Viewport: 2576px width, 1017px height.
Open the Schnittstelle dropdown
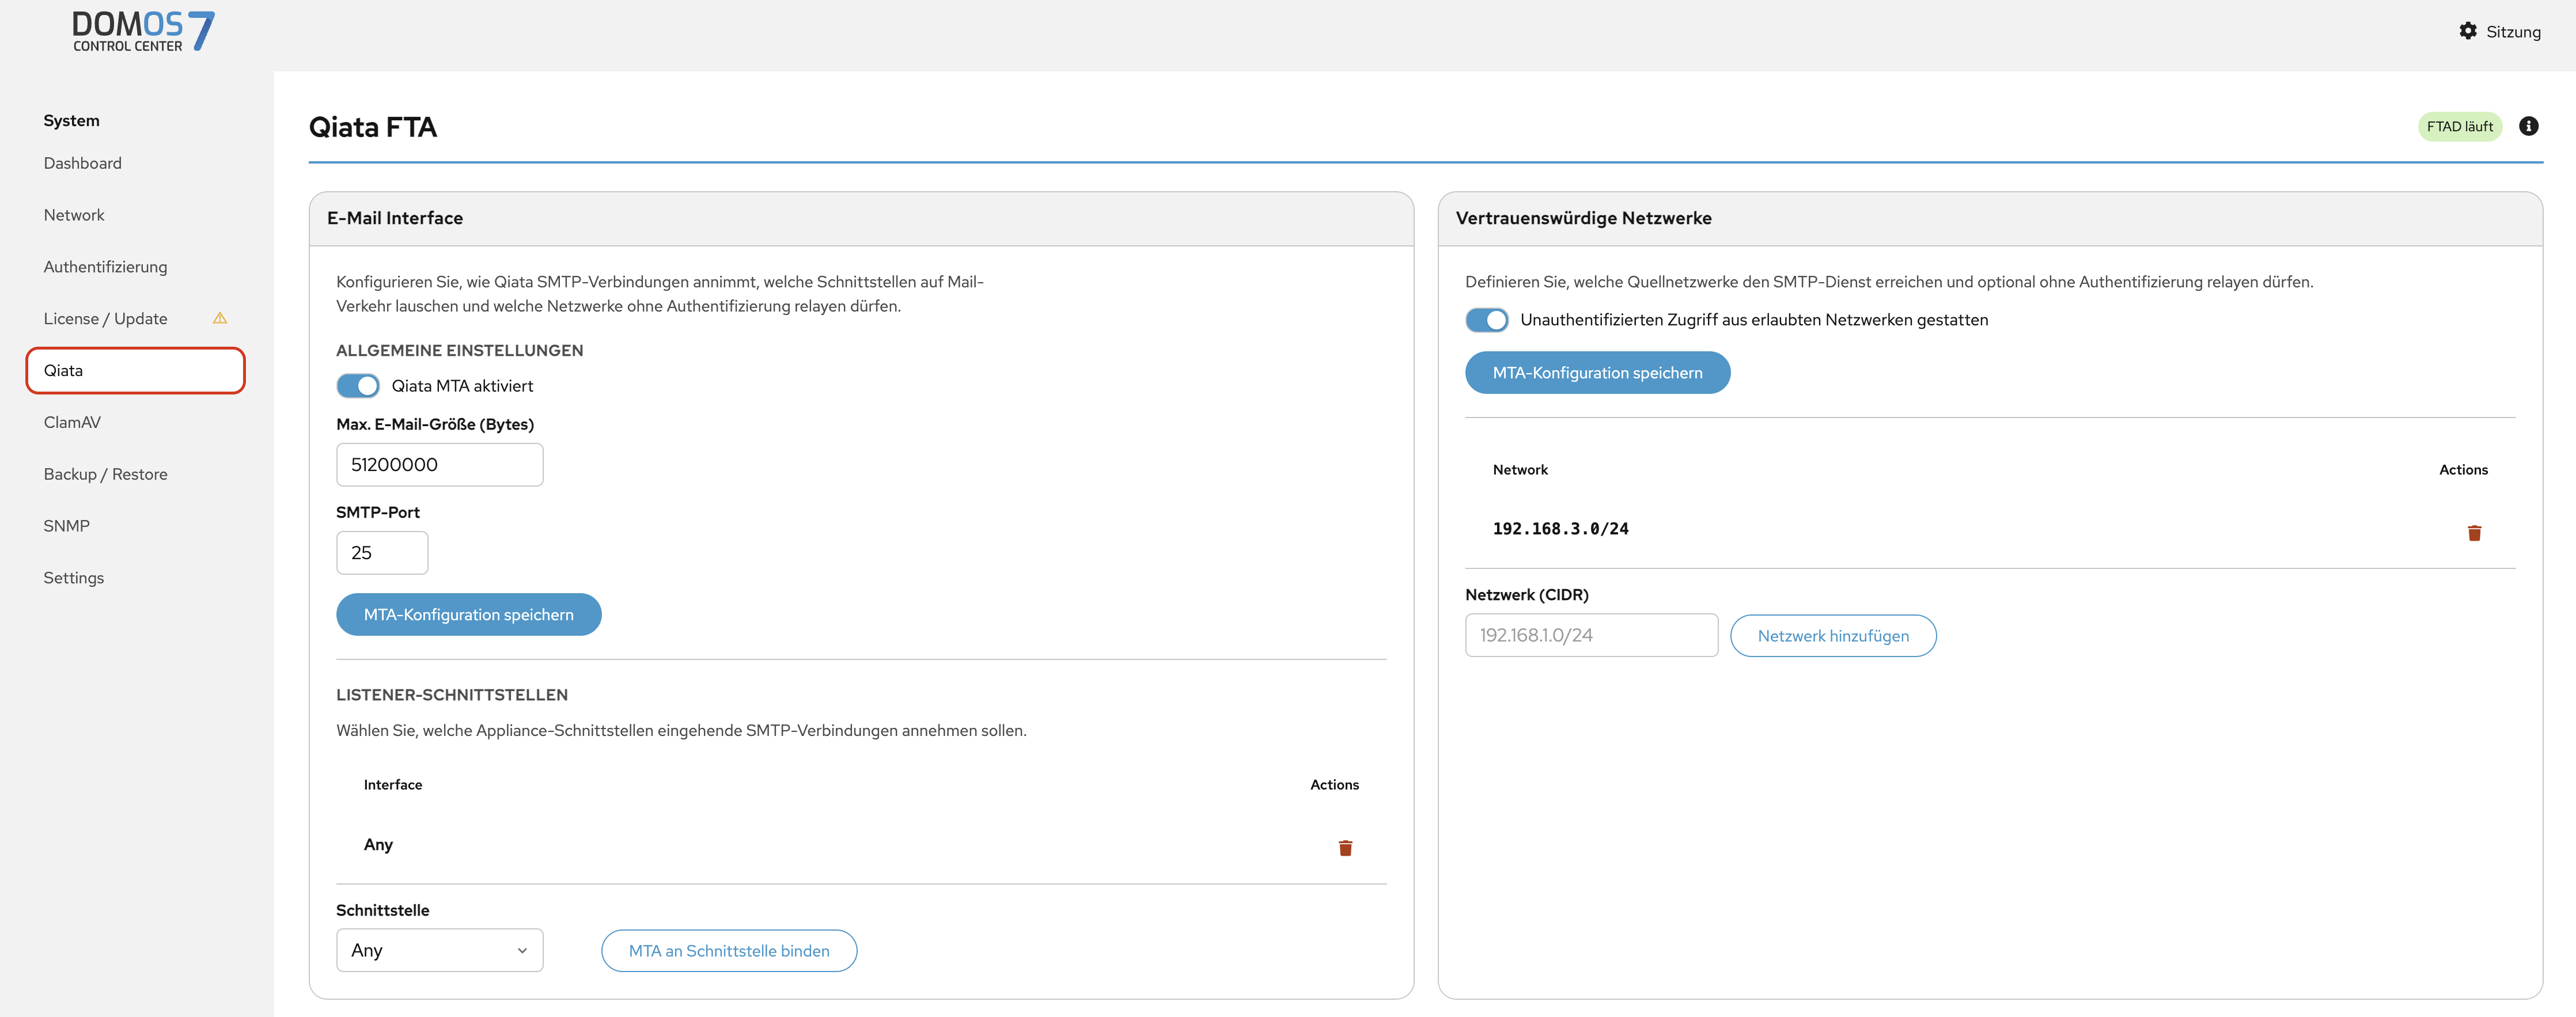pos(440,950)
